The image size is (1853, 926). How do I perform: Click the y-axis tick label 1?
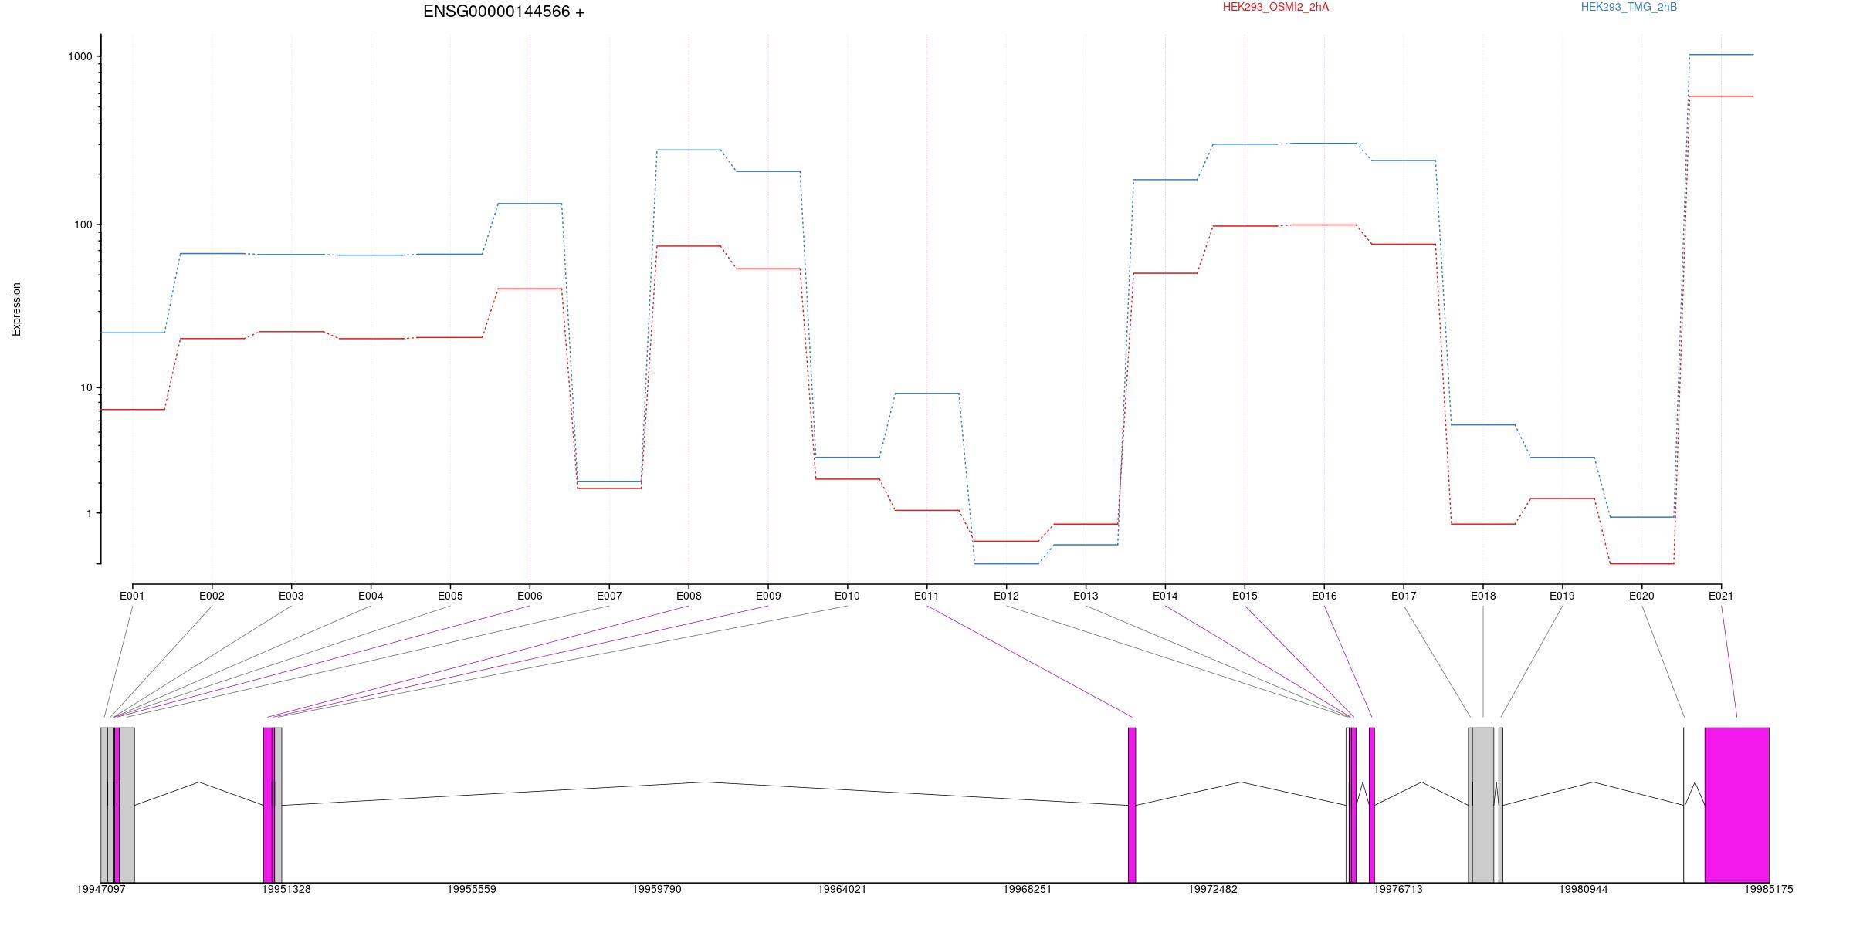pos(89,513)
